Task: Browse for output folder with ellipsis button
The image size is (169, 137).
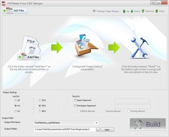Action: pyautogui.click(x=98, y=130)
